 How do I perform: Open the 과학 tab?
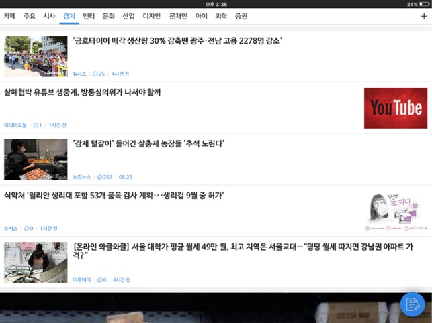[221, 15]
